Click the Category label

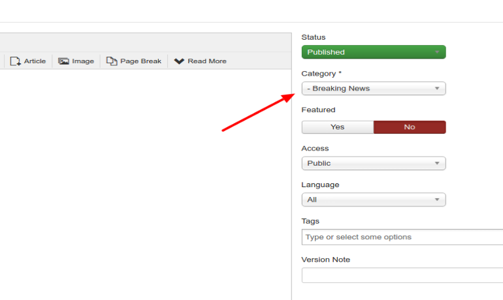321,74
